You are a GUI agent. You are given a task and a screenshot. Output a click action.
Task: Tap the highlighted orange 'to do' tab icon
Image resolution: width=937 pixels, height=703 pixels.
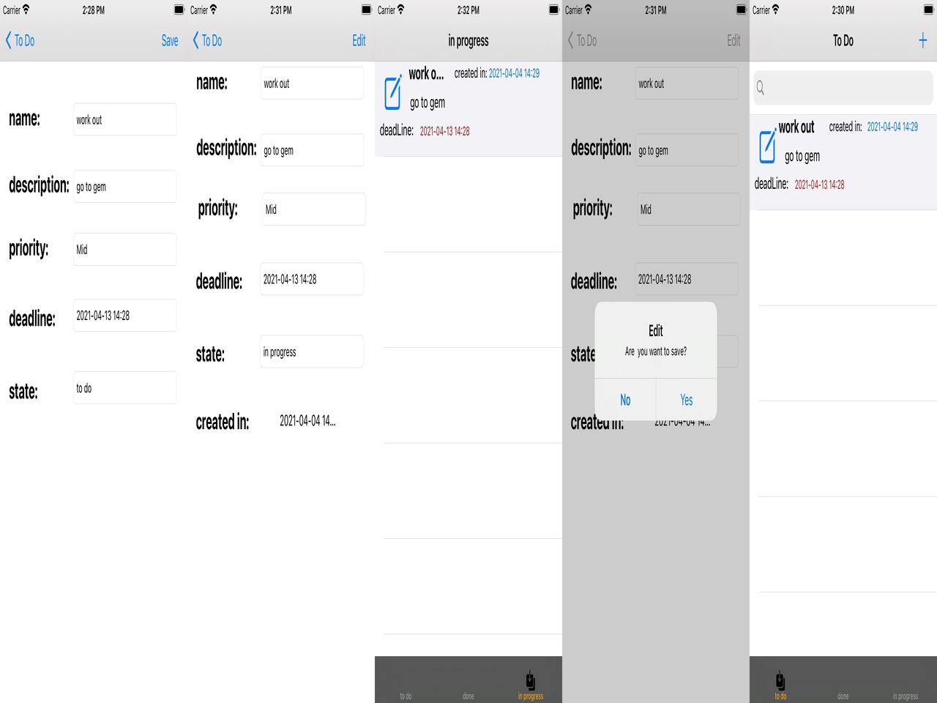[780, 682]
